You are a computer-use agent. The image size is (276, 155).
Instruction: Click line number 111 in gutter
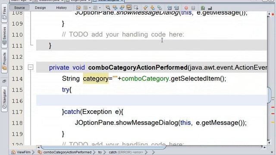pos(17,46)
